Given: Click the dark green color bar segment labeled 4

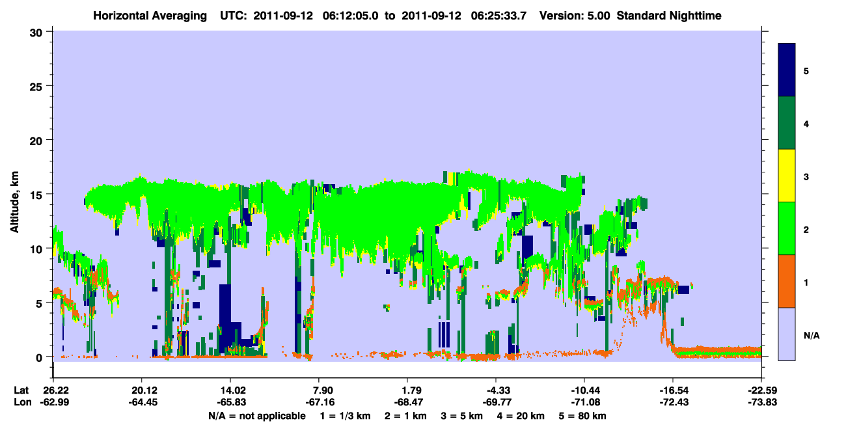Looking at the screenshot, I should coord(787,123).
